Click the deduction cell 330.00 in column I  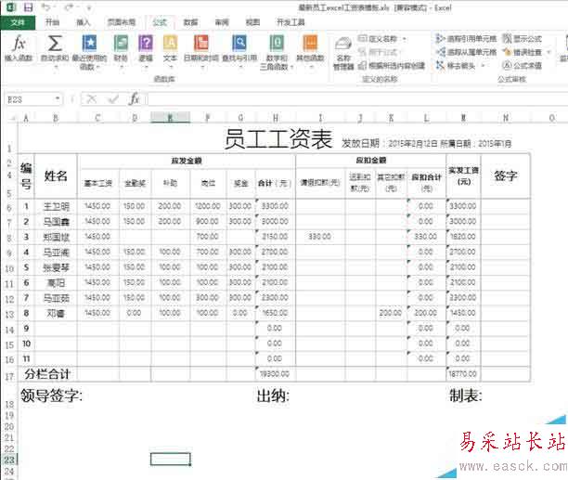(x=320, y=236)
